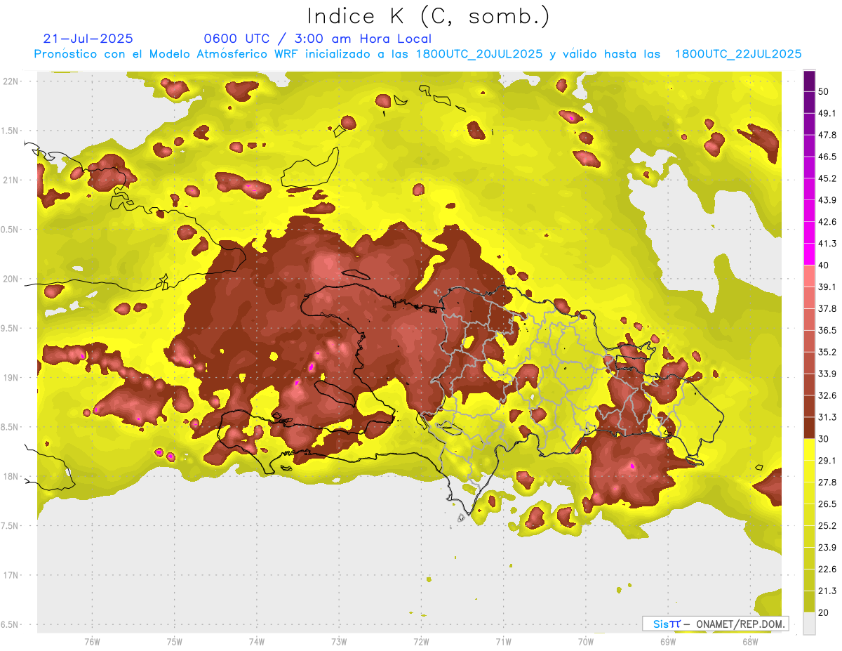842x651 pixels.
Task: Pick the dark brown colorbar segment between 30 and 31.3
Action: pos(809,428)
